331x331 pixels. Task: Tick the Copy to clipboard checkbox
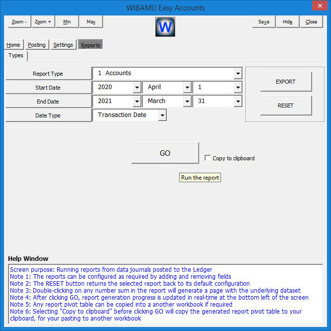208,158
